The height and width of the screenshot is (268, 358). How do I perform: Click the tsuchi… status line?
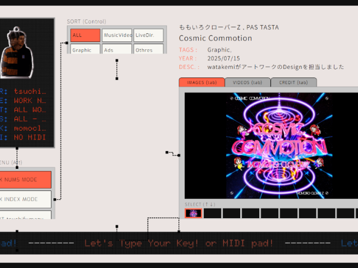pyautogui.click(x=30, y=91)
